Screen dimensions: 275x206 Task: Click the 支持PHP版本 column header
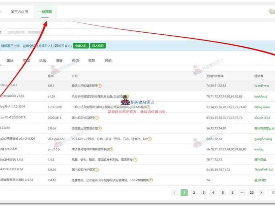(x=215, y=76)
